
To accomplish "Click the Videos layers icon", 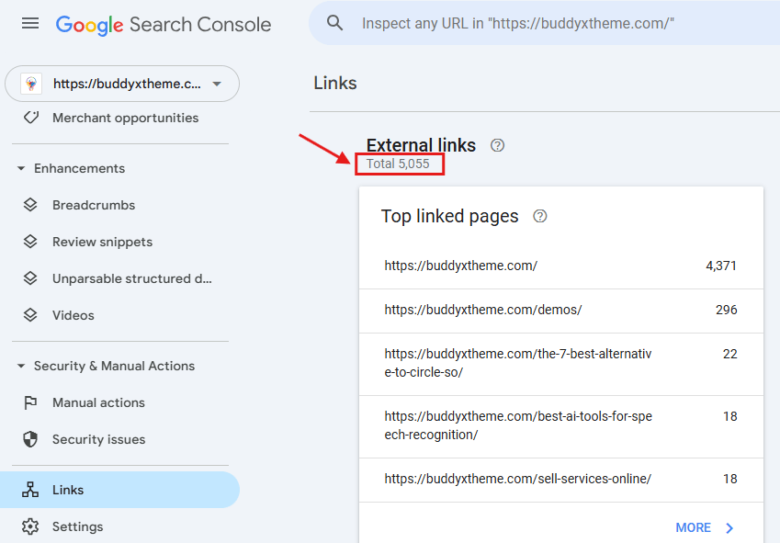I will click(30, 315).
